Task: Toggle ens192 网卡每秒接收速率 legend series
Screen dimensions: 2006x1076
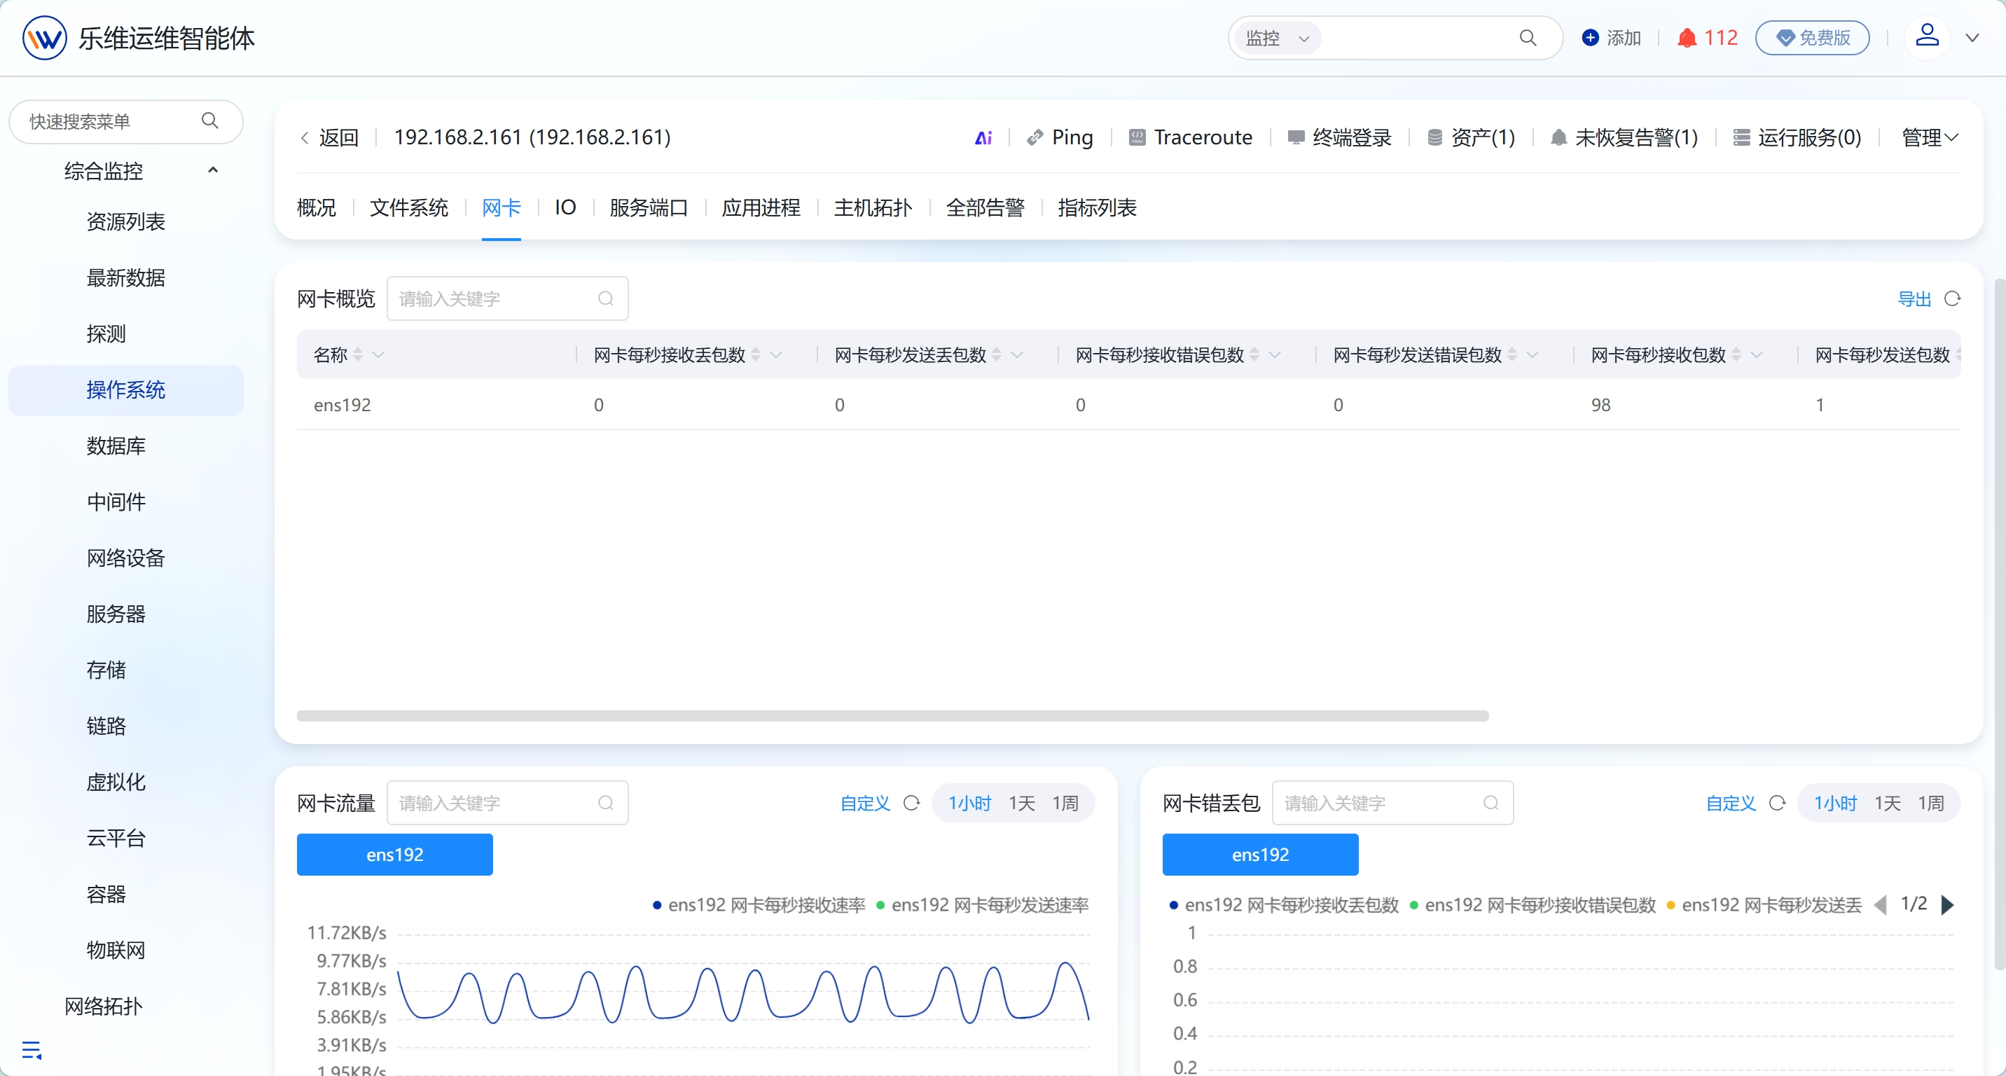Action: 759,904
